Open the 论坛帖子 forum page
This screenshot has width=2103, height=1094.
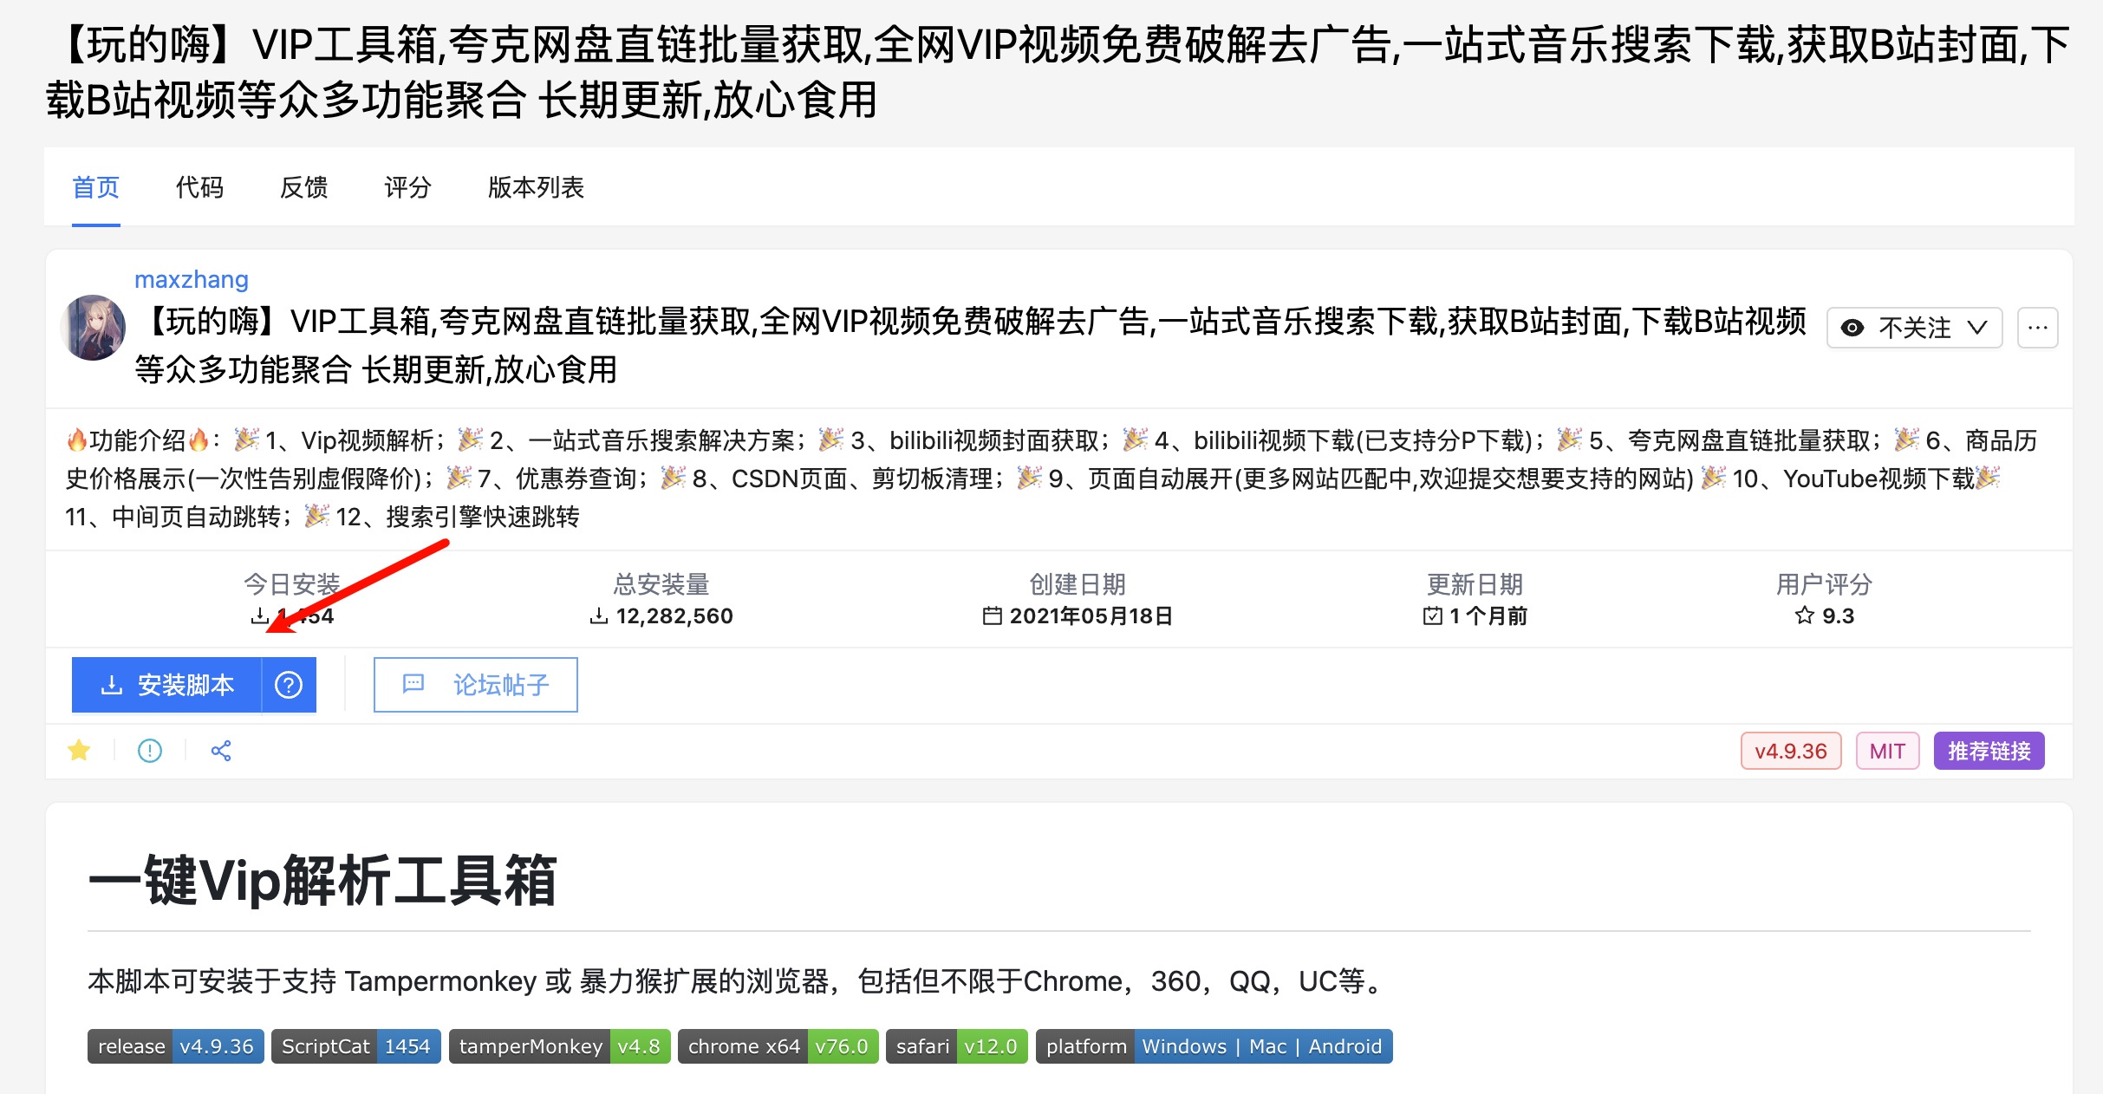[x=475, y=685]
